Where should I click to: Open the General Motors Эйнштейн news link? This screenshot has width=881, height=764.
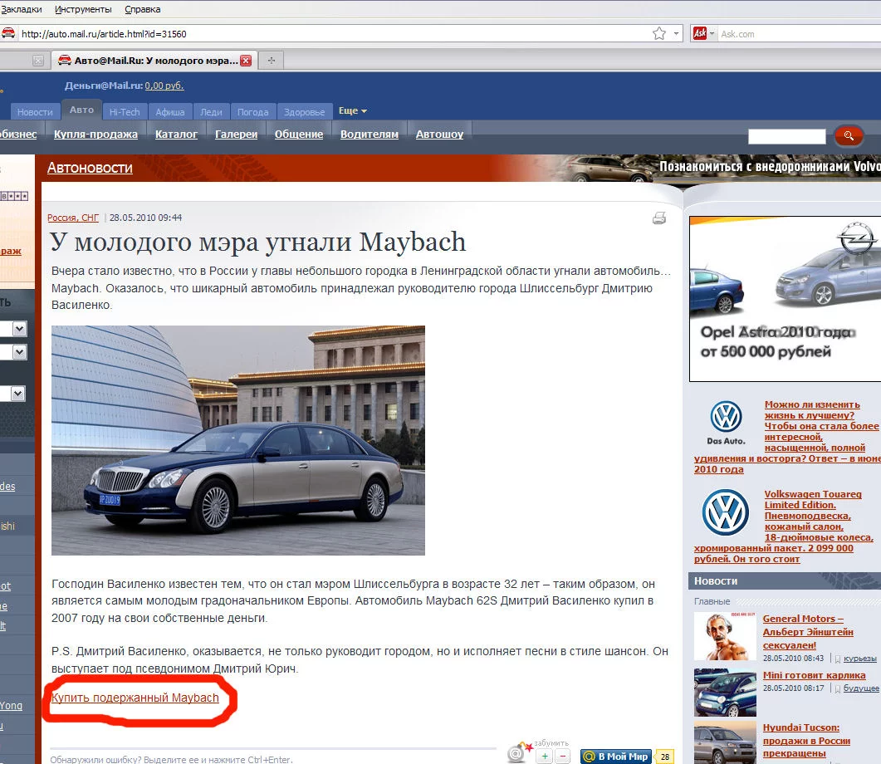(807, 632)
